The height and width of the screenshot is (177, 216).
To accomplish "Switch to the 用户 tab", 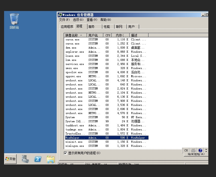I will (133, 27).
